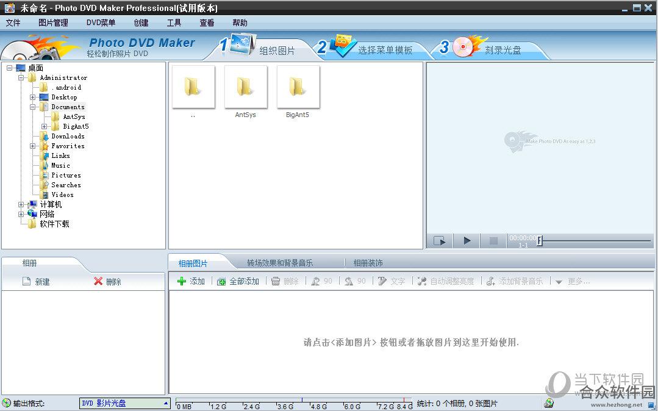Expand the 网络 tree node
The image size is (658, 411).
[x=21, y=214]
